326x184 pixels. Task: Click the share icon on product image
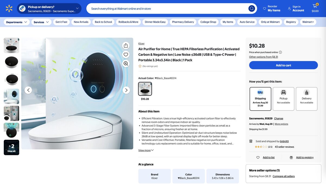pos(126,45)
